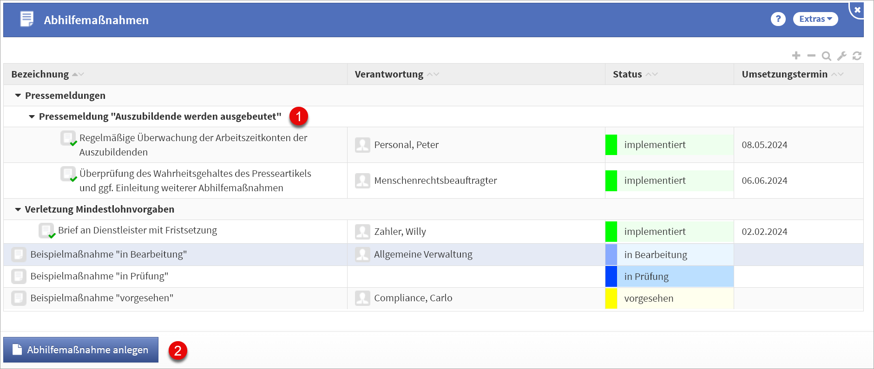
Task: Collapse 'Auszubildende werden ausgebeutet' subgroup
Action: click(x=32, y=117)
